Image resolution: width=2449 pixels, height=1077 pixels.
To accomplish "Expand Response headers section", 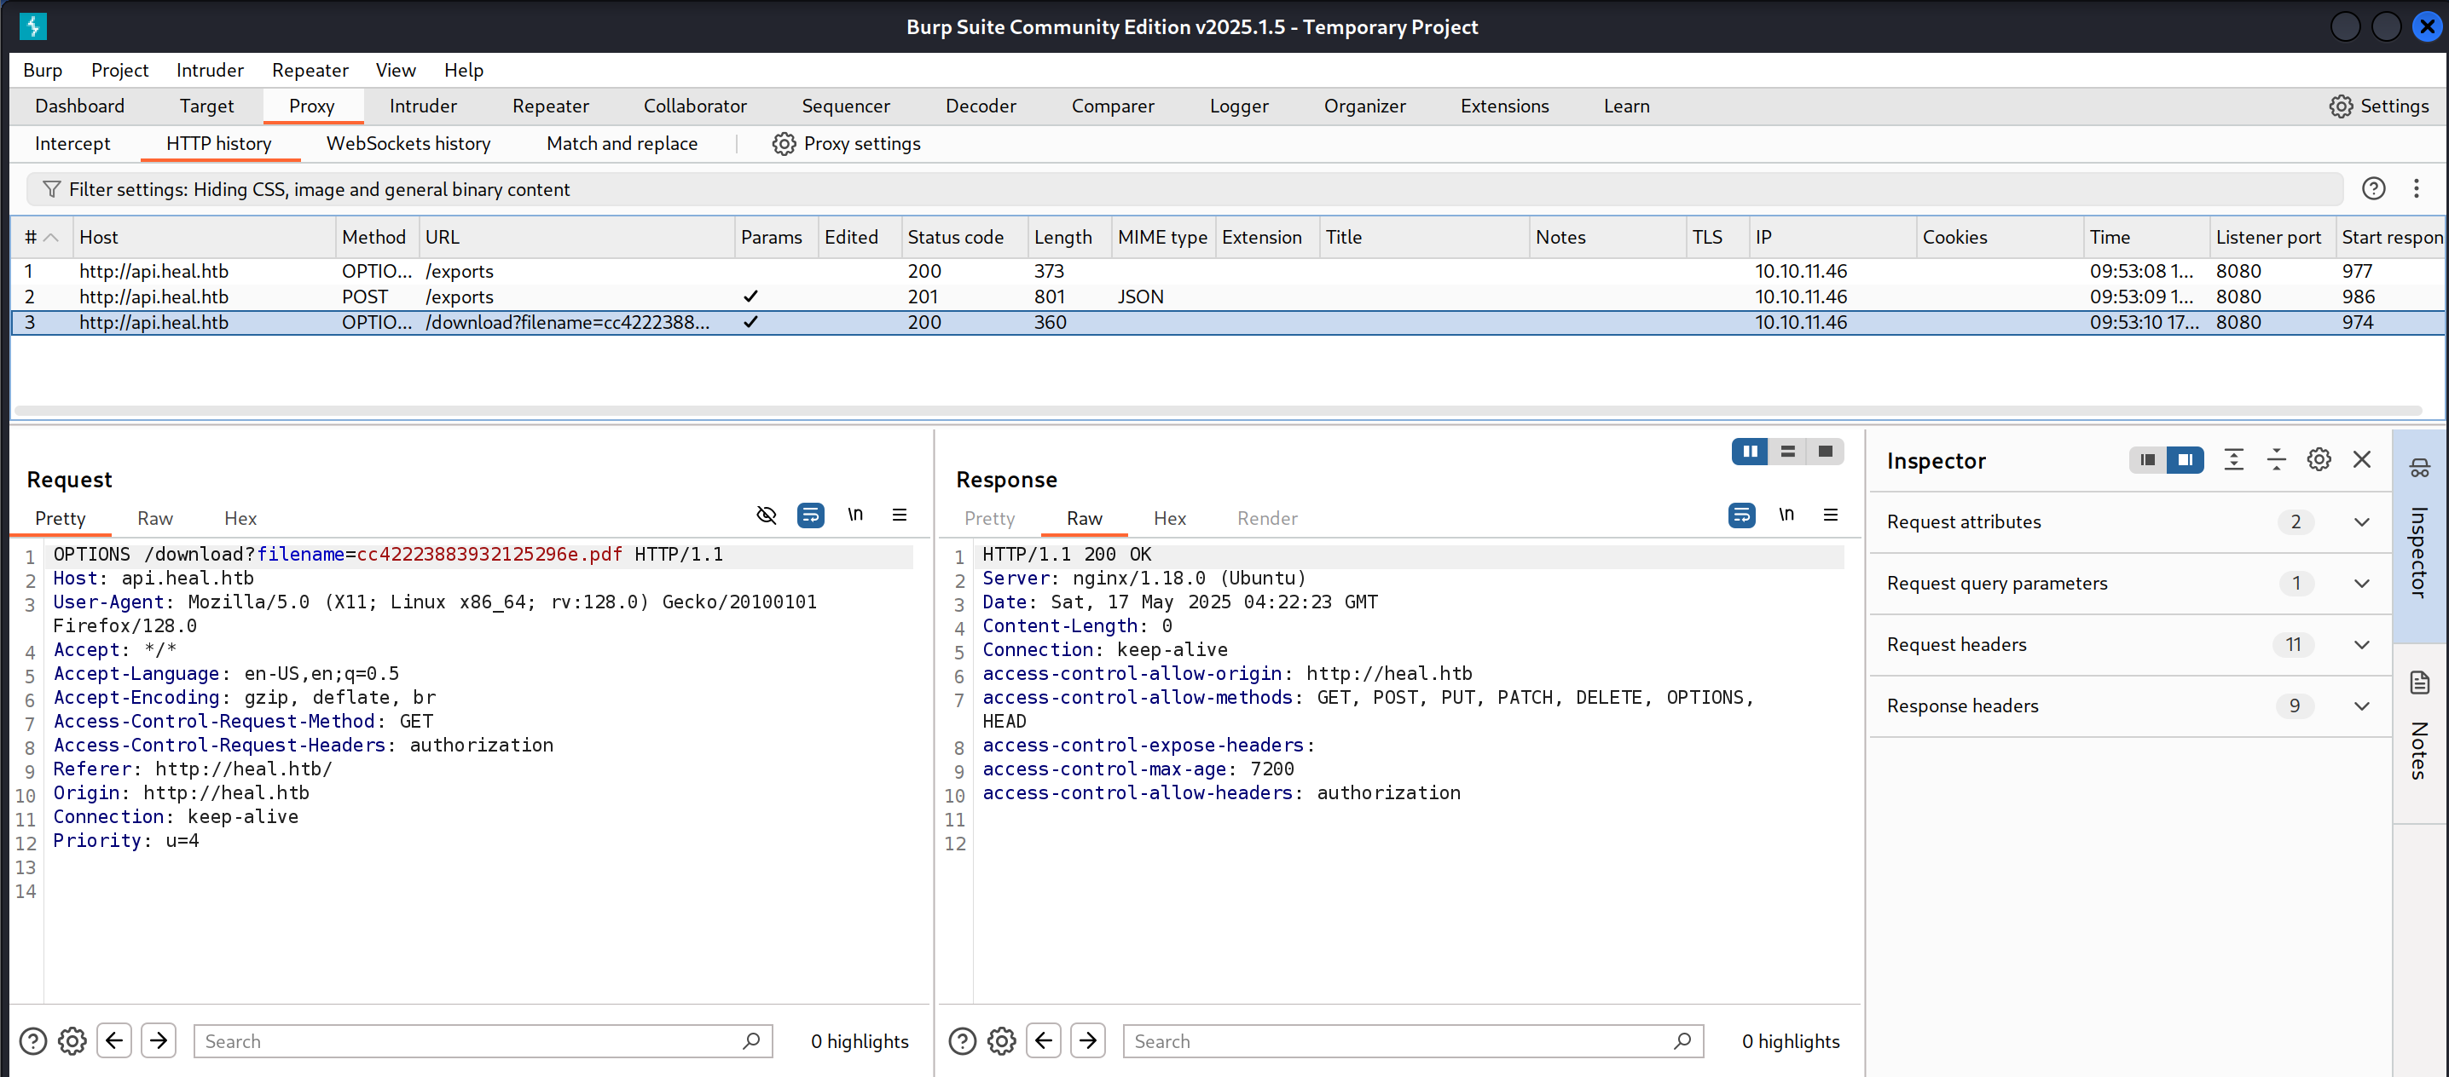I will (x=2361, y=706).
